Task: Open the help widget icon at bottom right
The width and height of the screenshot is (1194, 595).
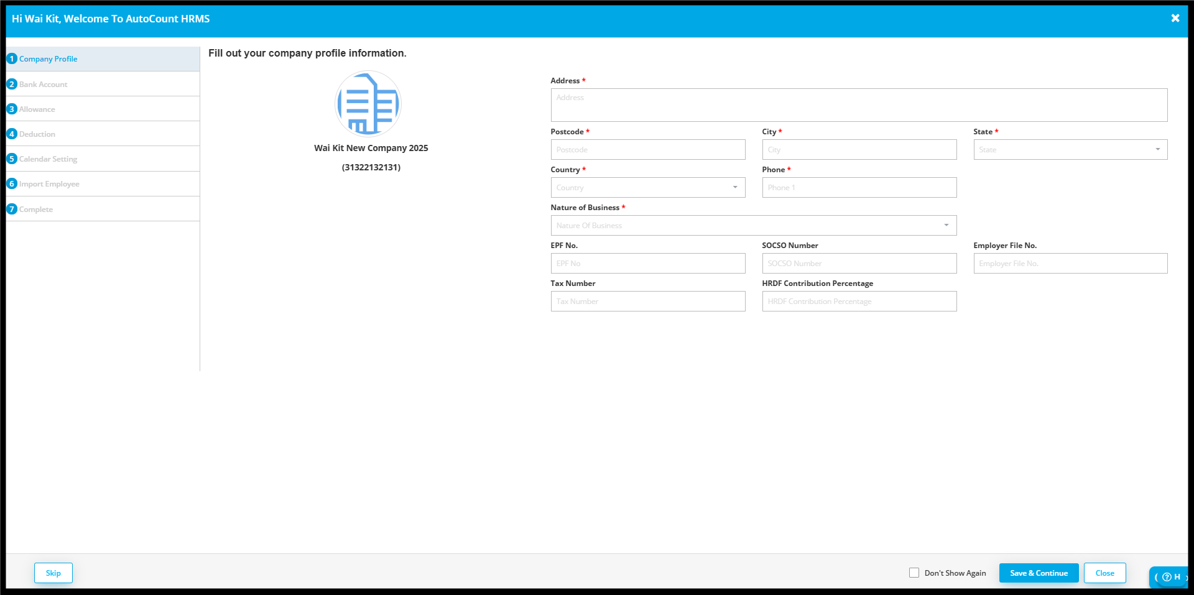Action: coord(1168,577)
